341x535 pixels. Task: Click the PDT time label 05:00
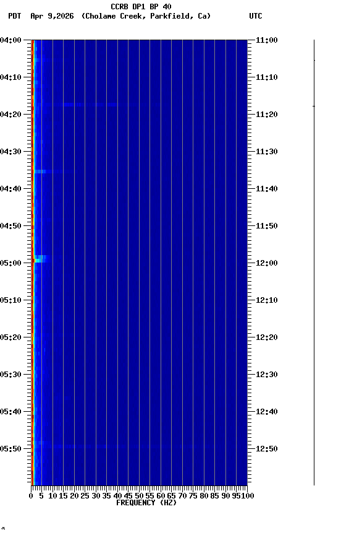pos(11,263)
